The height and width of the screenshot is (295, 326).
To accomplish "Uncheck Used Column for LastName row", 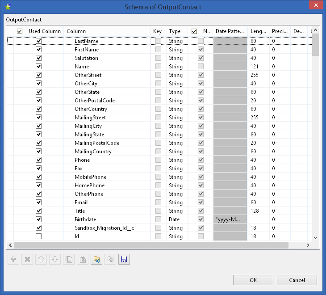I will 38,41.
